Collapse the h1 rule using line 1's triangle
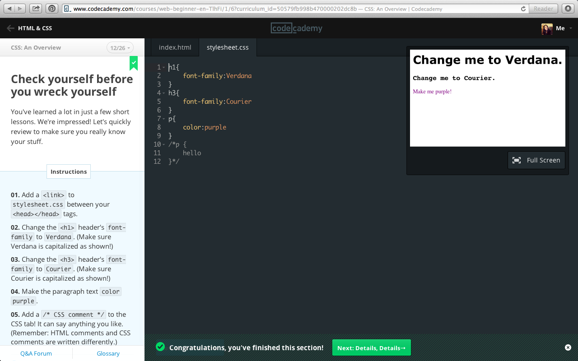 [x=164, y=67]
